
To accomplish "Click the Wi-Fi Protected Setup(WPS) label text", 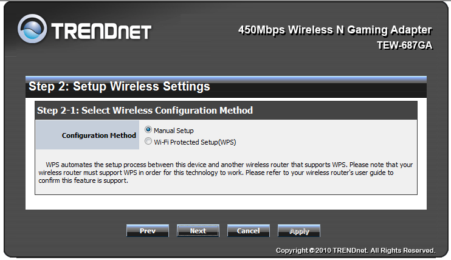I will (195, 142).
